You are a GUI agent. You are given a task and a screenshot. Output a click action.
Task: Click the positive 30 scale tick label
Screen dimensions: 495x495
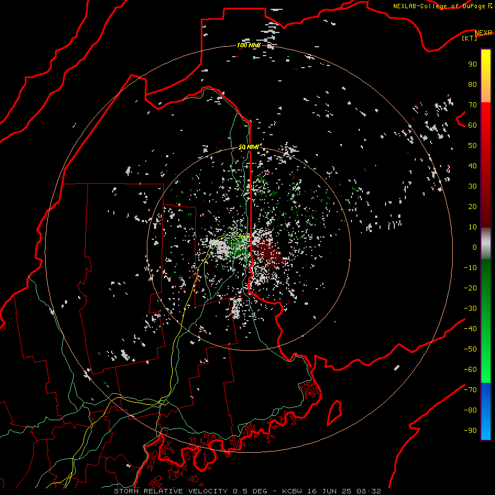(472, 186)
